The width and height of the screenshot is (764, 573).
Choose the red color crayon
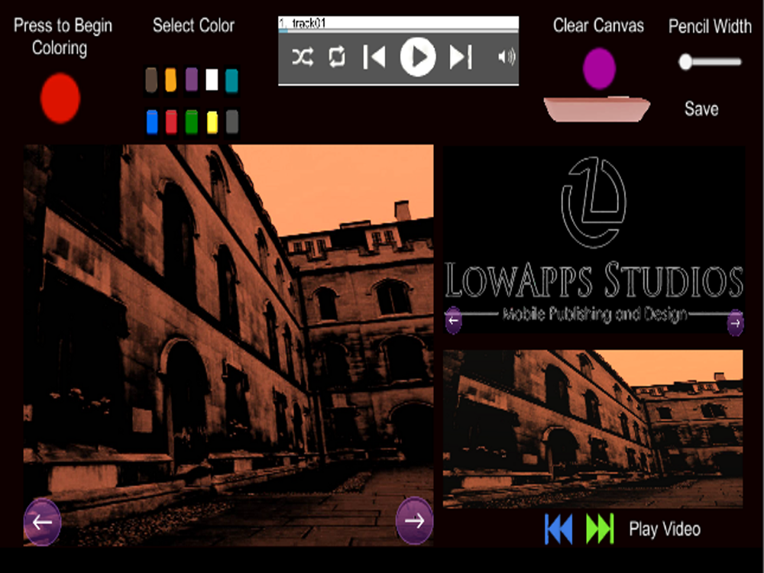click(171, 121)
